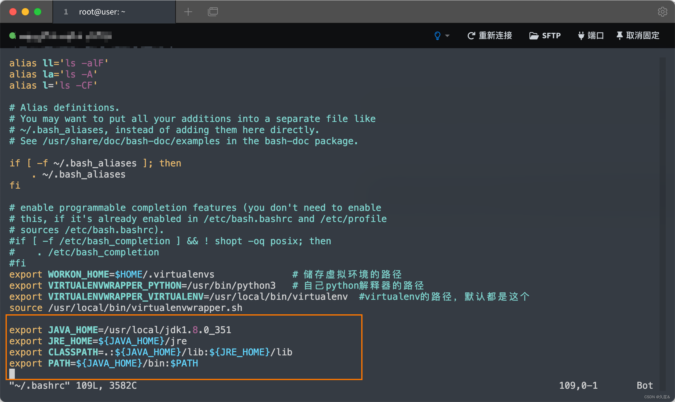Image resolution: width=675 pixels, height=402 pixels.
Task: Click the 'source /usr/local/bin/virtualenvwrapper.sh' line
Action: click(126, 308)
